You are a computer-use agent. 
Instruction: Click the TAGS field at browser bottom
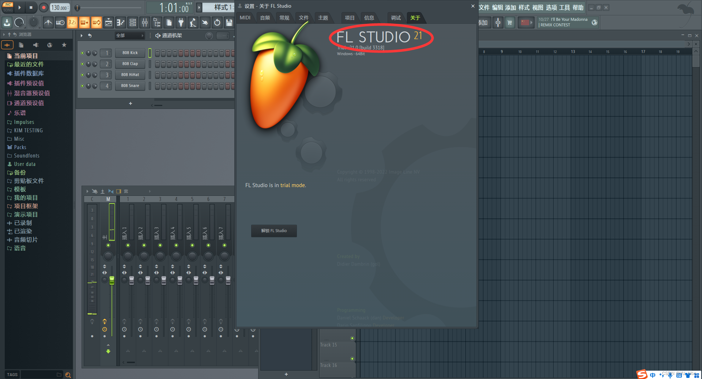(12, 375)
